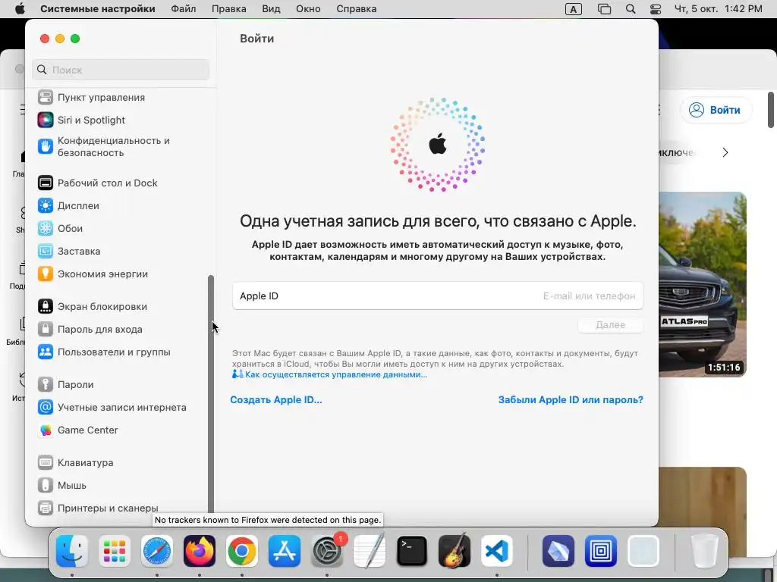Select the privacy hand icon in sidebar

pos(45,146)
